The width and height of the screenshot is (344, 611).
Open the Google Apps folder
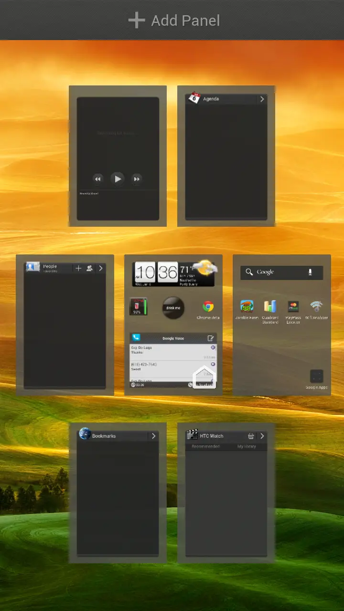pyautogui.click(x=316, y=379)
